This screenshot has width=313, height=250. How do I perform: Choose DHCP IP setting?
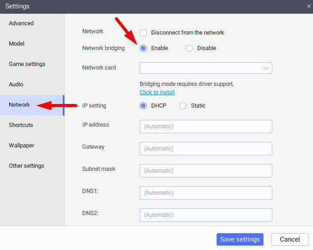pyautogui.click(x=143, y=106)
